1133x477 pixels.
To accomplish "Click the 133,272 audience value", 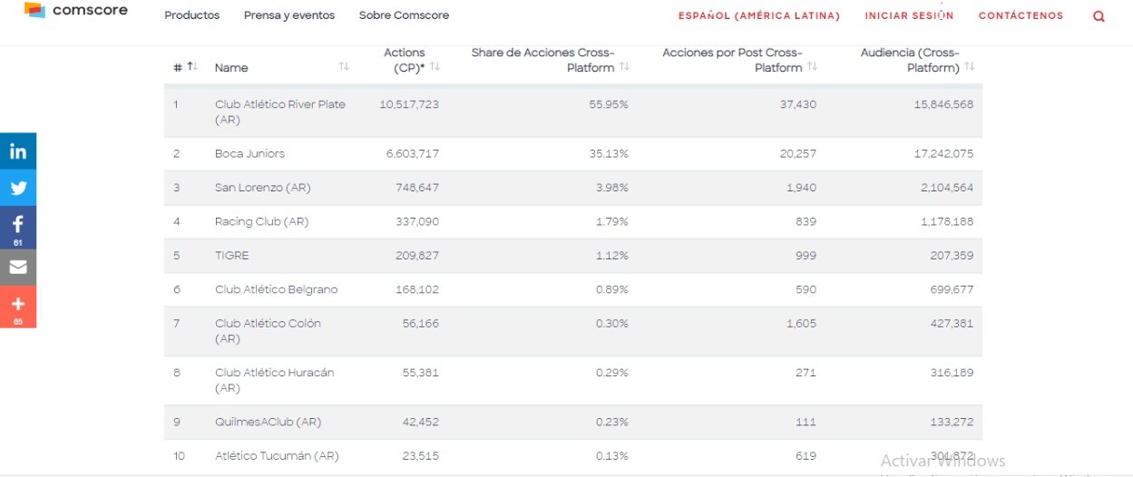I will coord(952,422).
